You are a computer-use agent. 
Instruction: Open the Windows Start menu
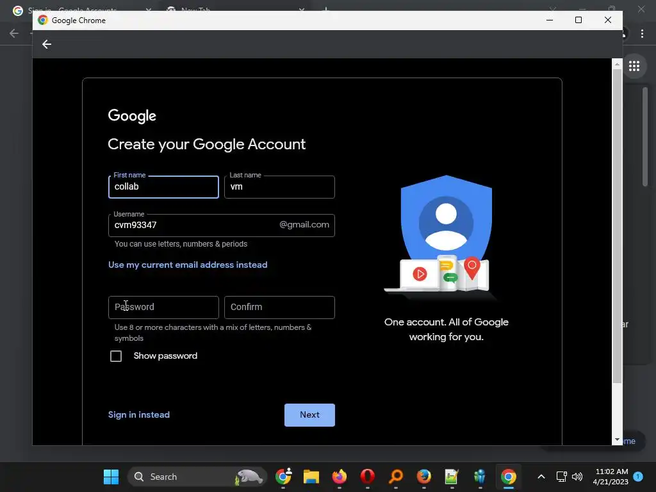(x=111, y=477)
